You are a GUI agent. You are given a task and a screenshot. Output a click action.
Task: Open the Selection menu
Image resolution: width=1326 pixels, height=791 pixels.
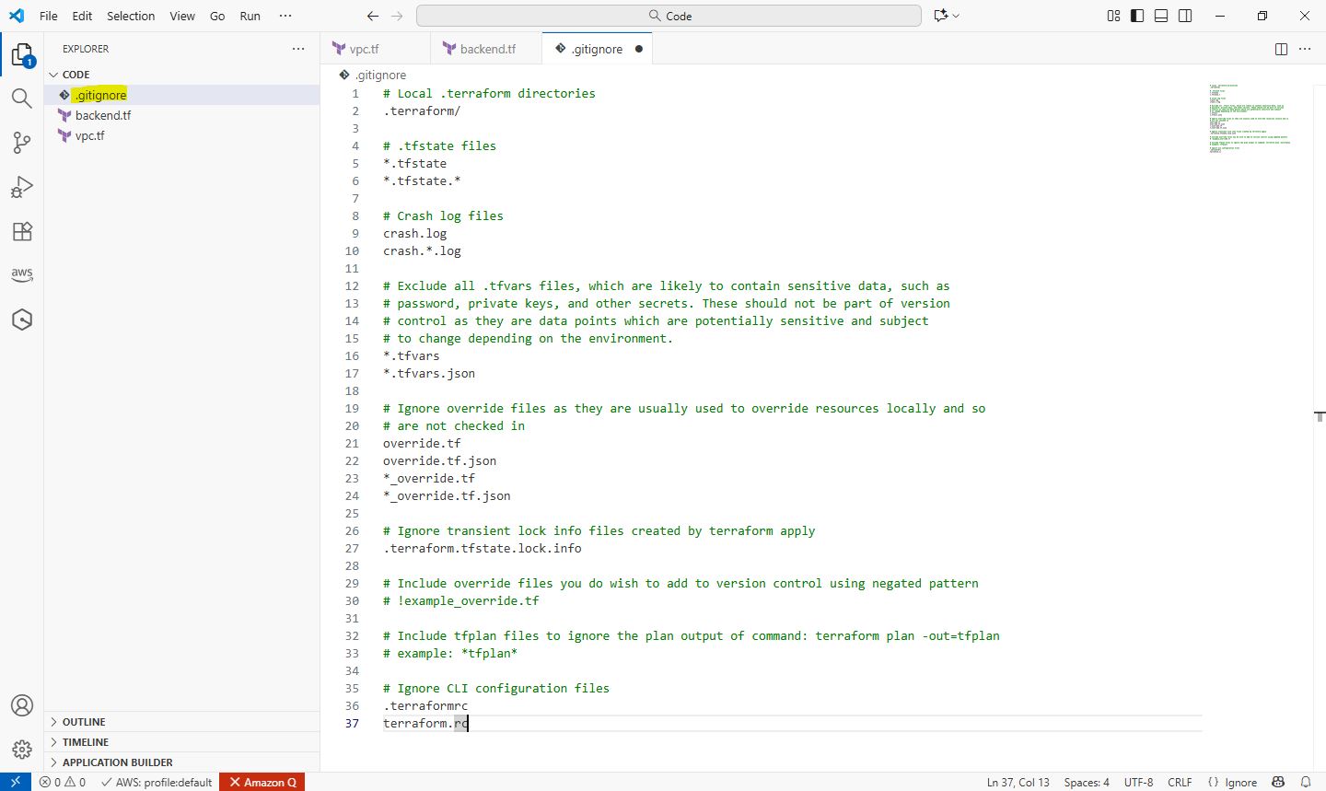click(131, 16)
